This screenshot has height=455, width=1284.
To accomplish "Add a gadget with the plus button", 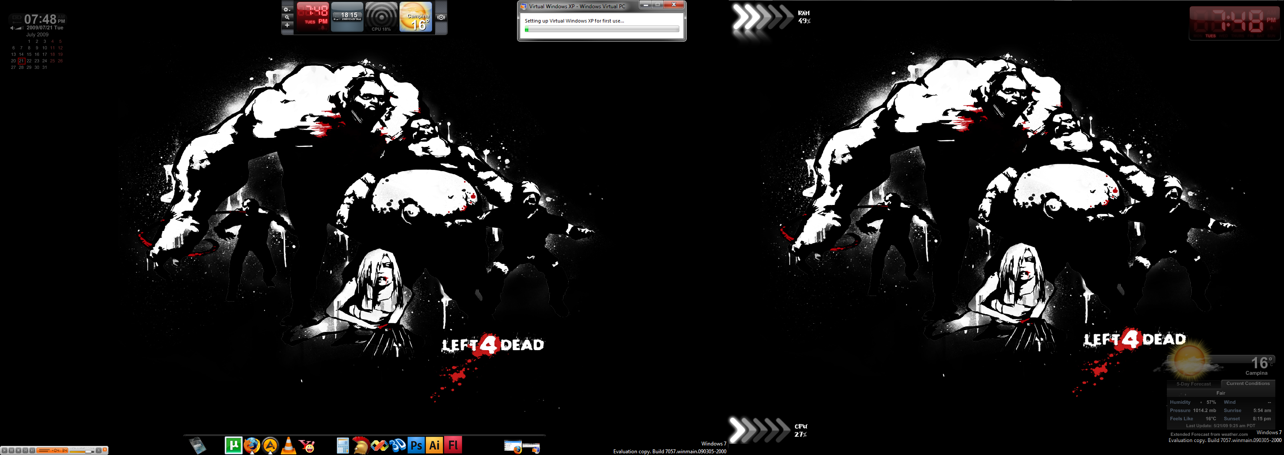I will pos(287,25).
